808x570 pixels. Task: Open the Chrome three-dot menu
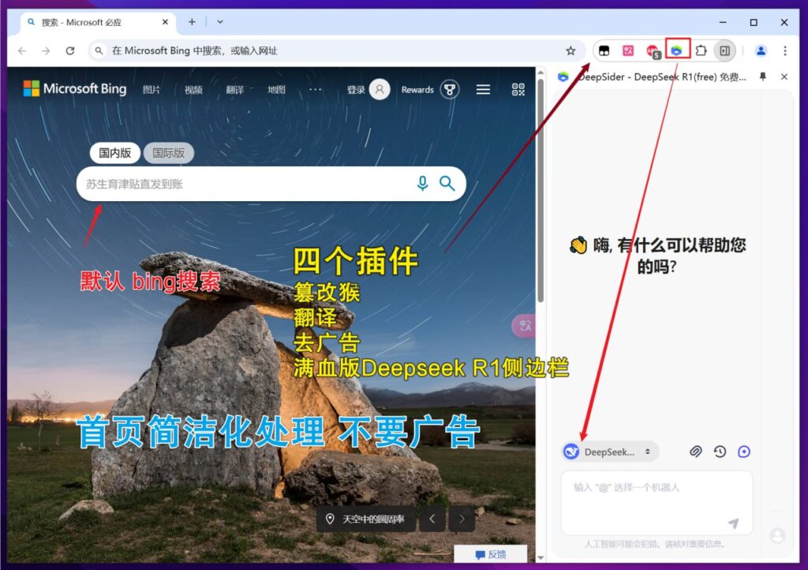click(785, 50)
